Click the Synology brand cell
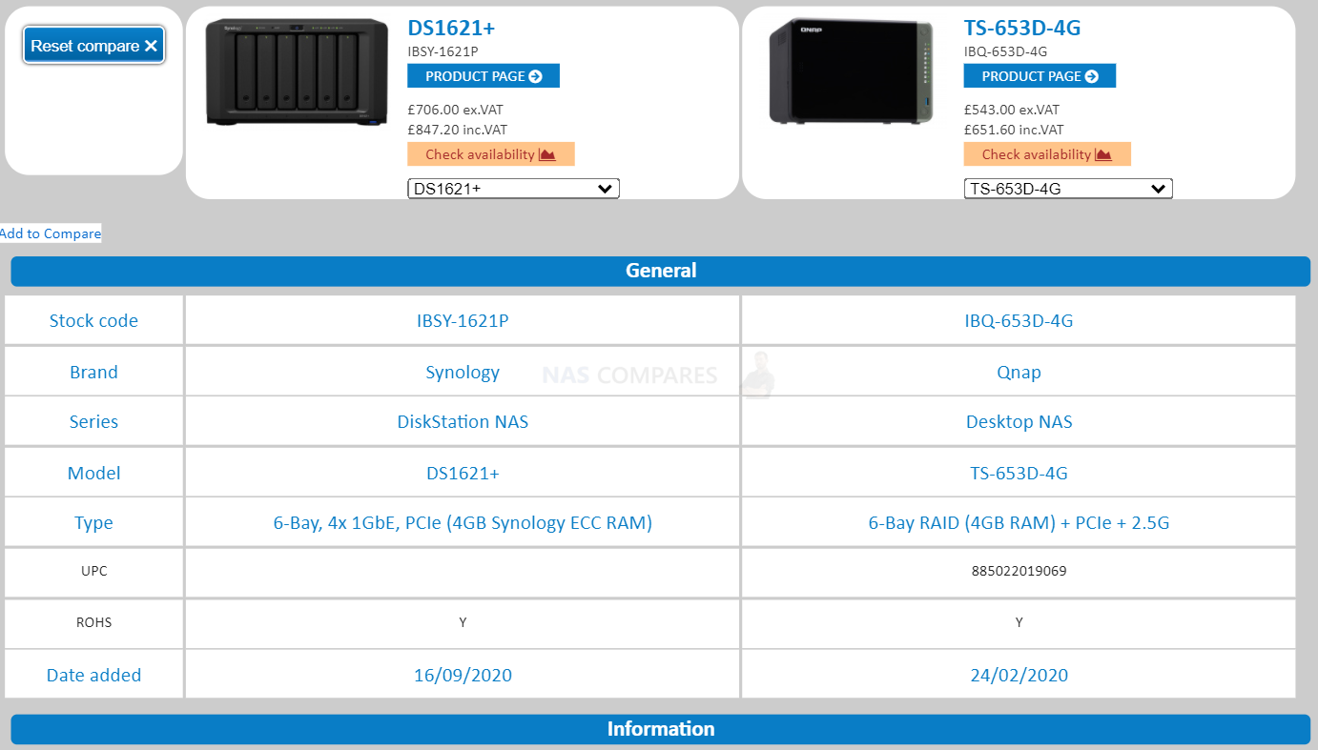1318x750 pixels. [x=463, y=372]
